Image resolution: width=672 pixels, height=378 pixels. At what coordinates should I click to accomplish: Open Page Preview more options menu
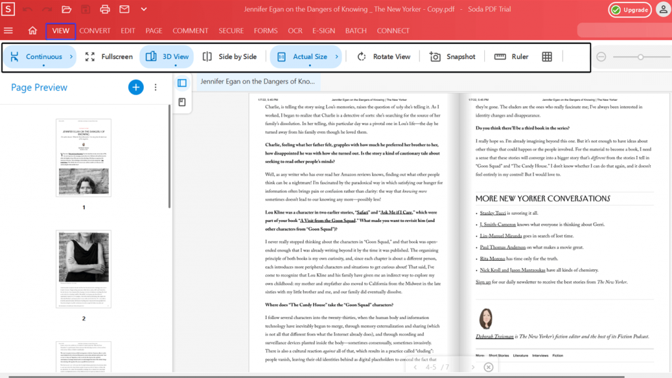(x=156, y=87)
